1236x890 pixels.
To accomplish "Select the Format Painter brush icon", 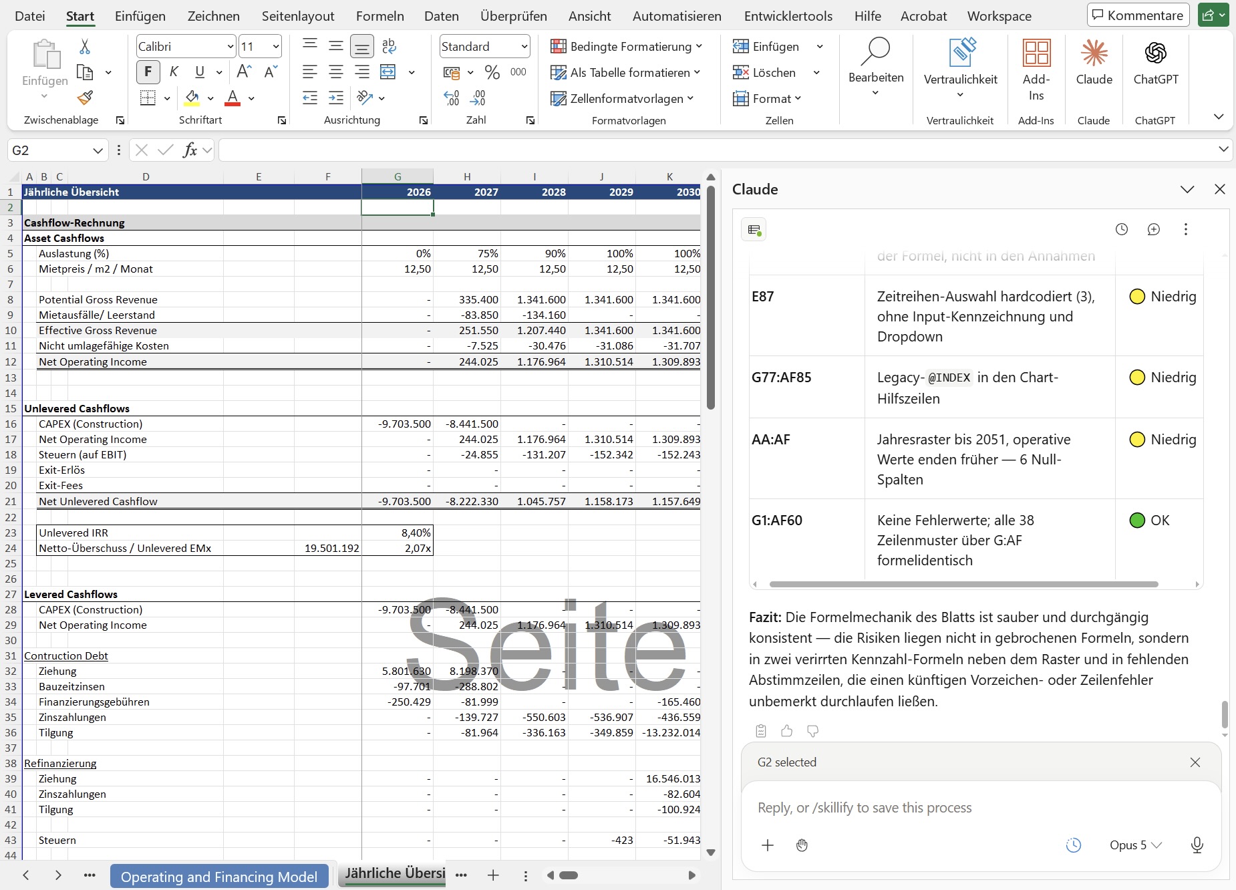I will 85,98.
